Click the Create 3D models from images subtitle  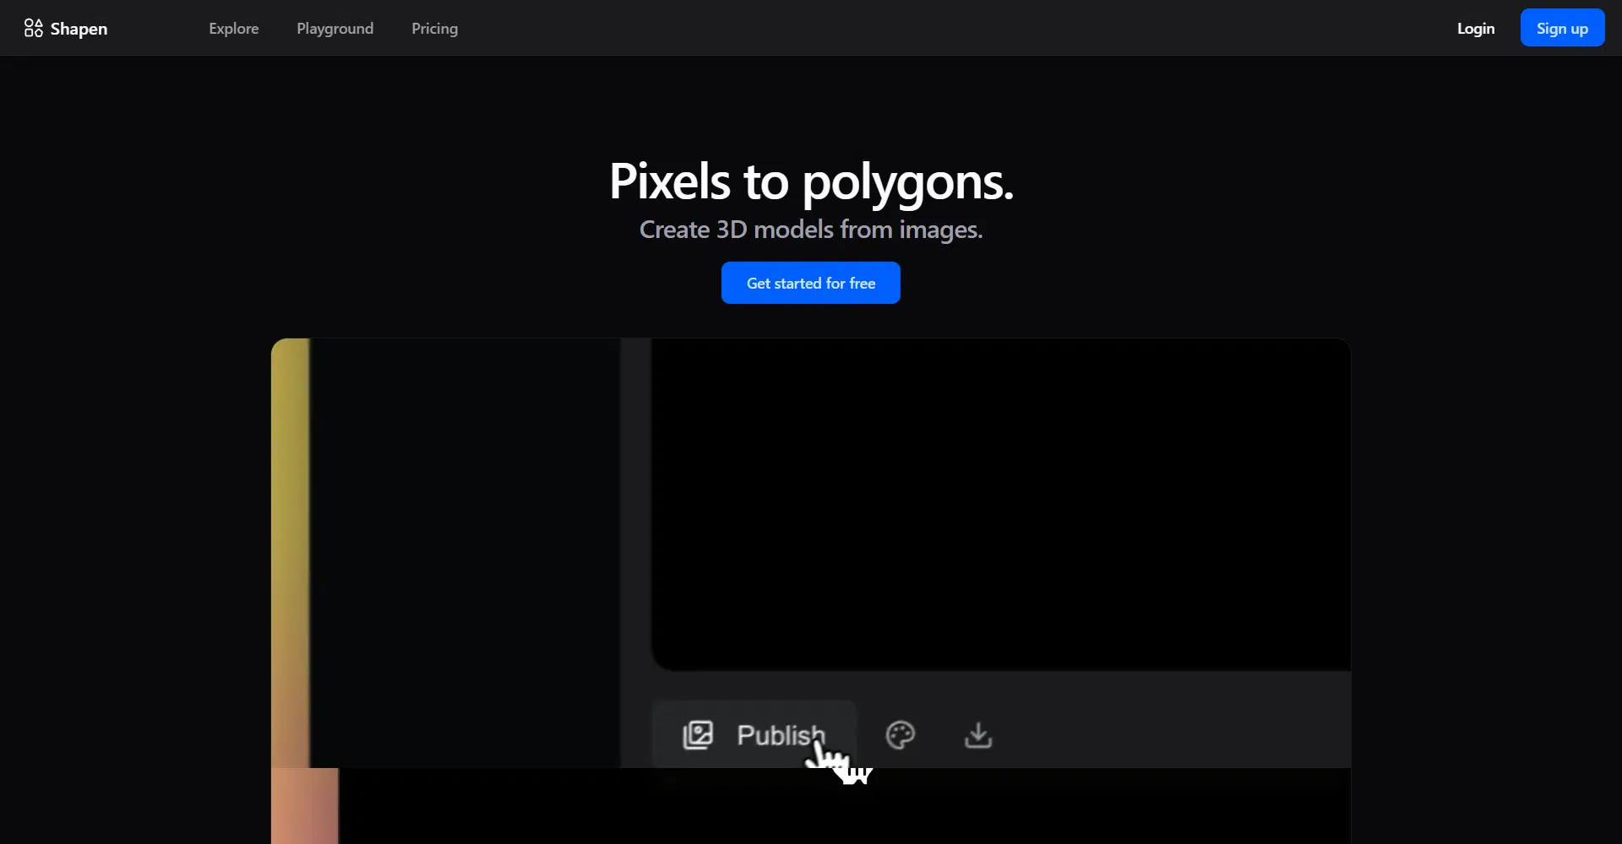pyautogui.click(x=810, y=230)
